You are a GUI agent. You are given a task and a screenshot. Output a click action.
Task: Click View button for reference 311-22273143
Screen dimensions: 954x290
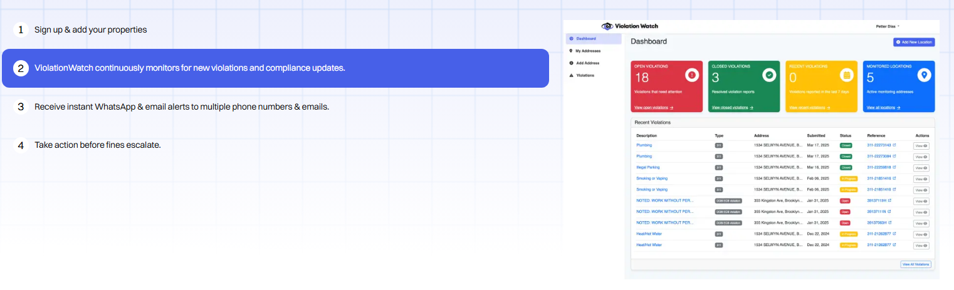coord(921,145)
